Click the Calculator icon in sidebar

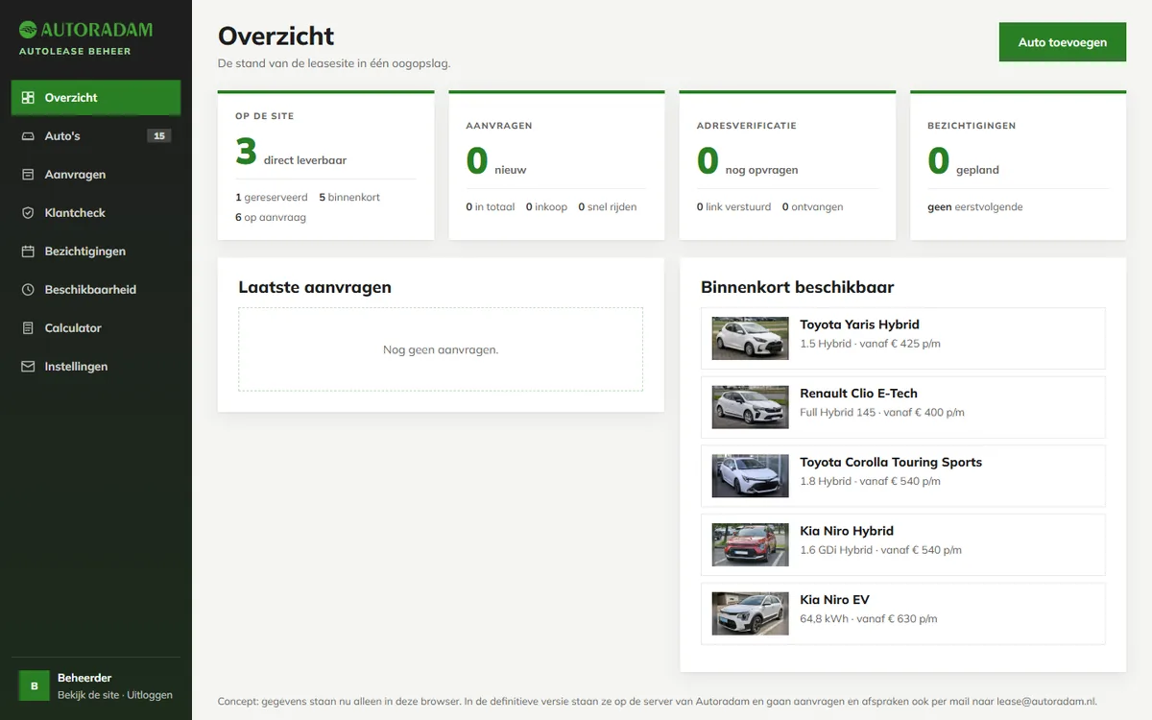(28, 328)
